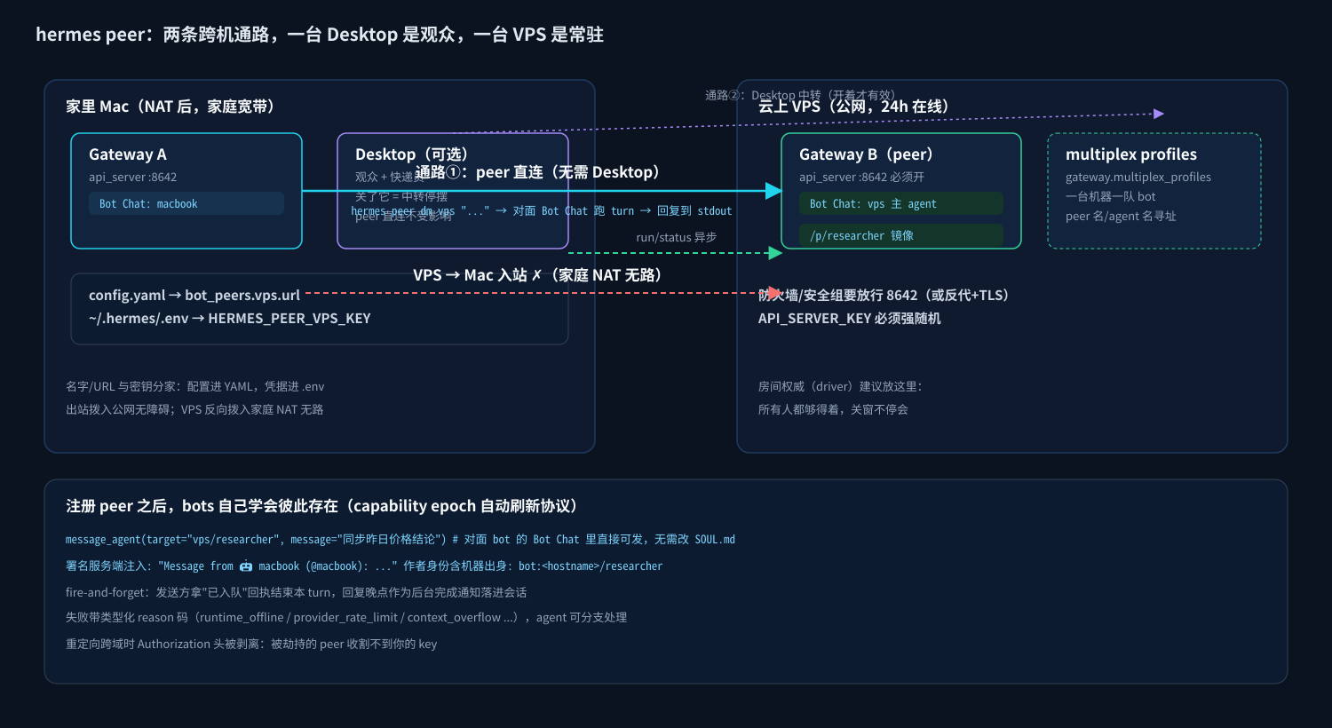Click the '署名服务端注入' line
This screenshot has width=1332, height=728.
click(x=364, y=566)
